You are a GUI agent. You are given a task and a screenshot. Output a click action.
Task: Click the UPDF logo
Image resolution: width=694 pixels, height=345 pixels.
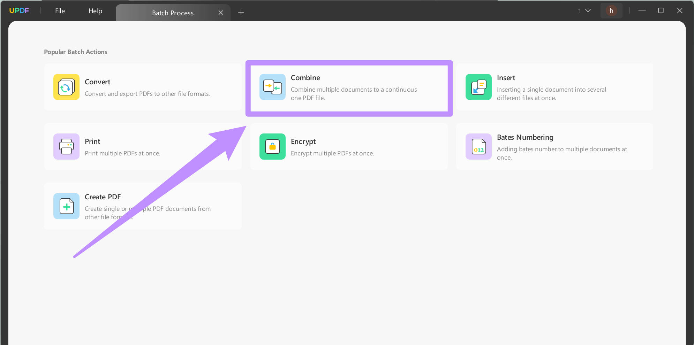coord(19,11)
